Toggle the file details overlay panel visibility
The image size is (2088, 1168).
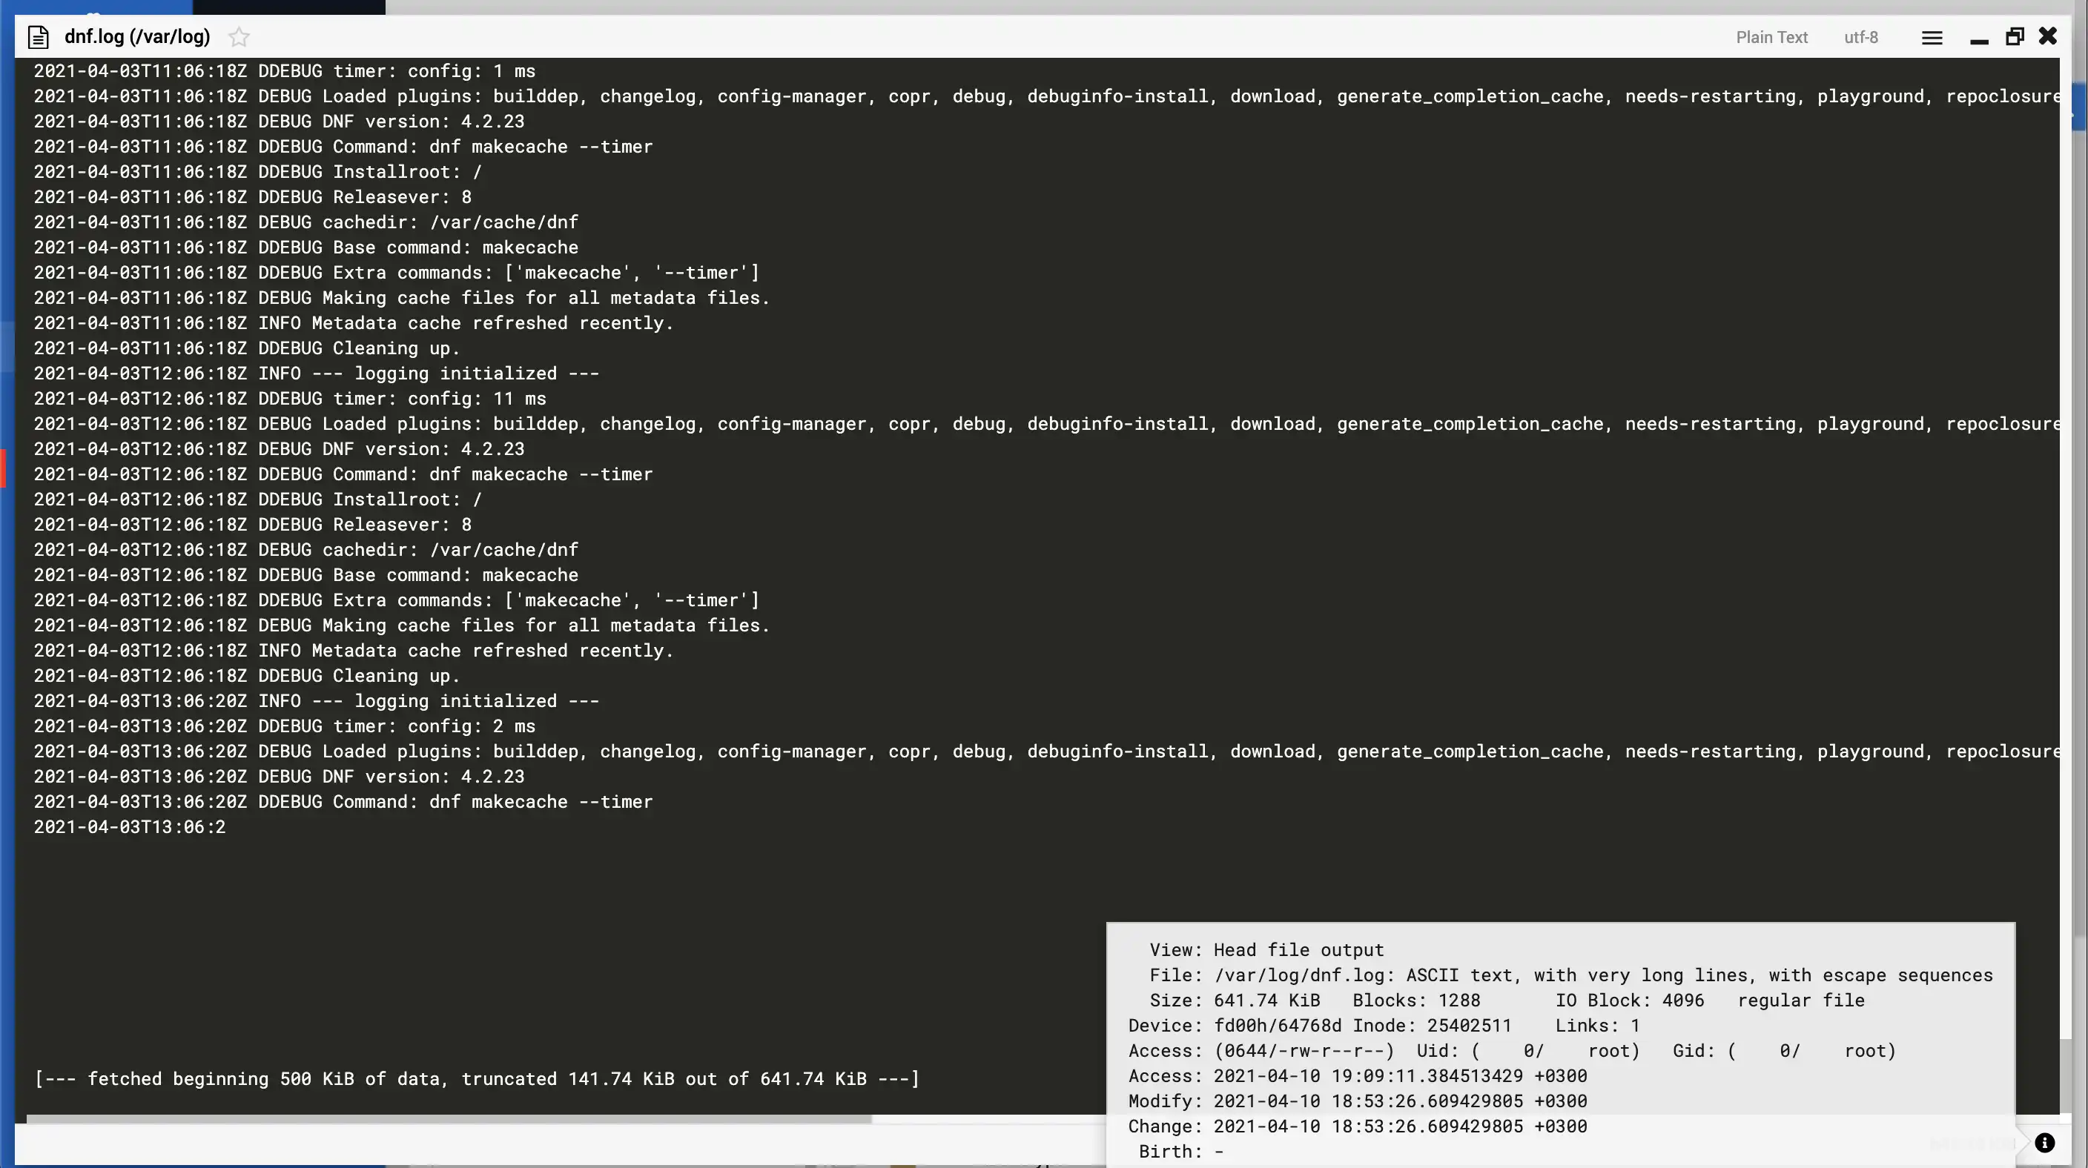[2045, 1142]
